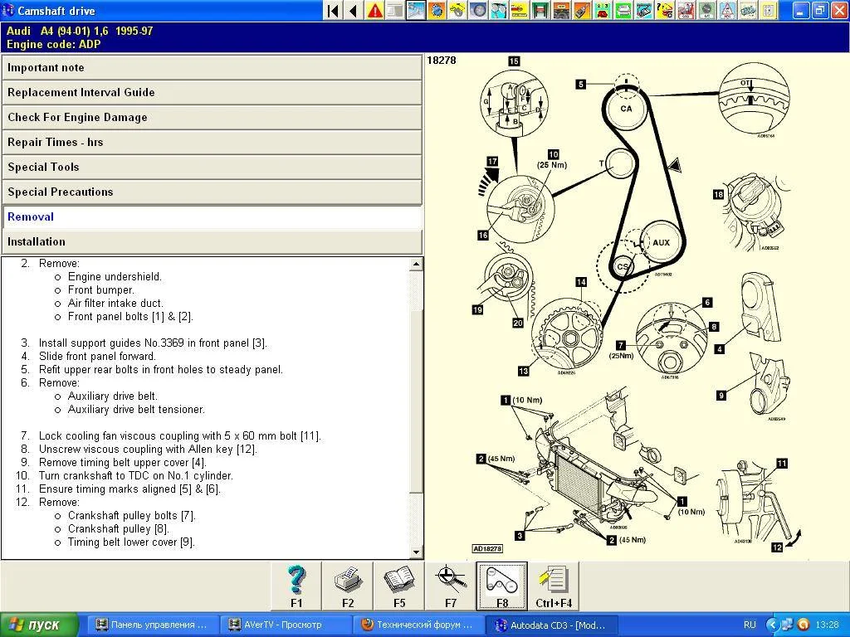Open the Windows Start (пуск) button

(40, 625)
